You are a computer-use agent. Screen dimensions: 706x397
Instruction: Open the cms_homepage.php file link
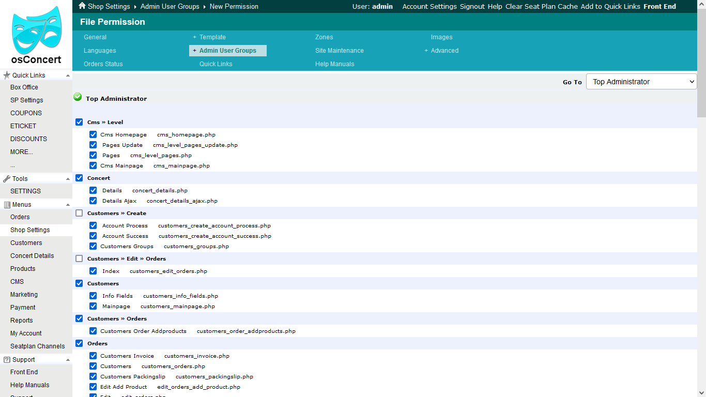[x=186, y=134]
